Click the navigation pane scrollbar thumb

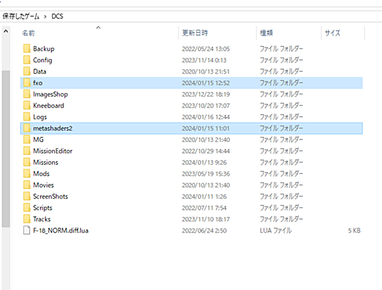(x=6, y=149)
